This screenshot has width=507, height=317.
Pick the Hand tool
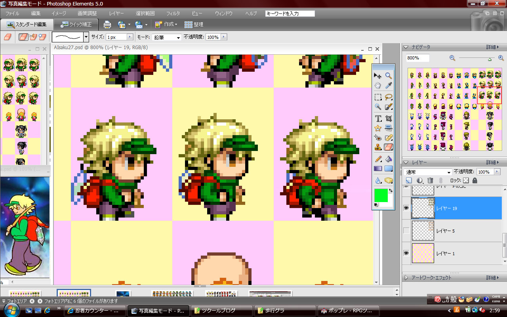pyautogui.click(x=378, y=85)
